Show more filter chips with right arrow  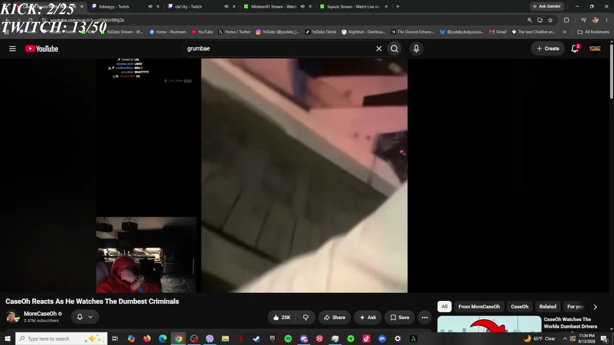(595, 307)
